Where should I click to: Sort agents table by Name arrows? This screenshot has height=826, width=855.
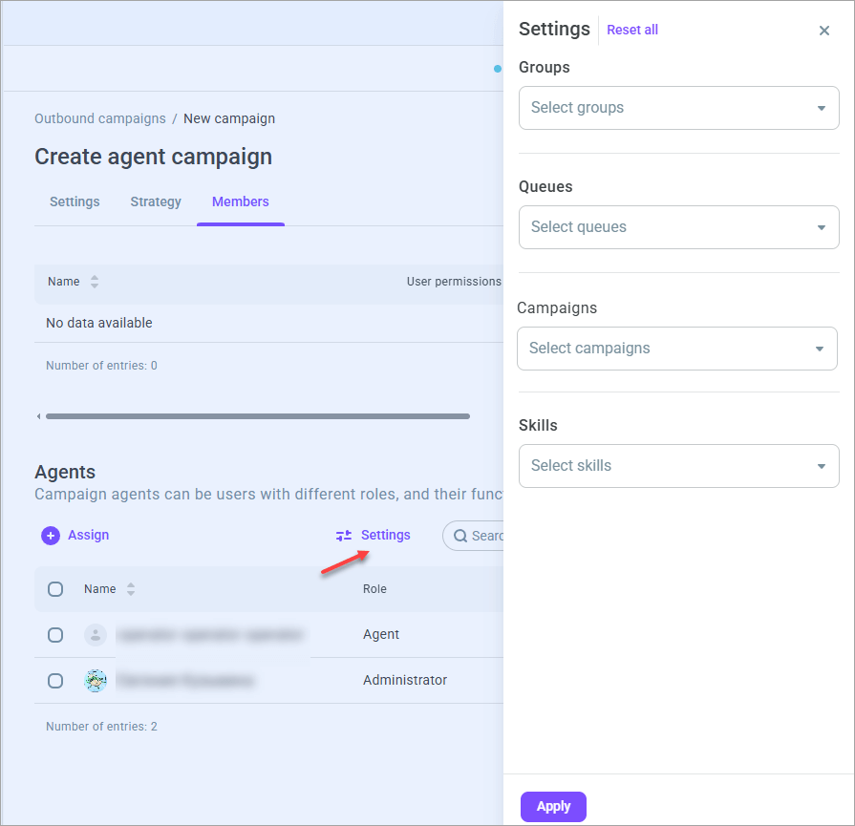[x=131, y=589]
